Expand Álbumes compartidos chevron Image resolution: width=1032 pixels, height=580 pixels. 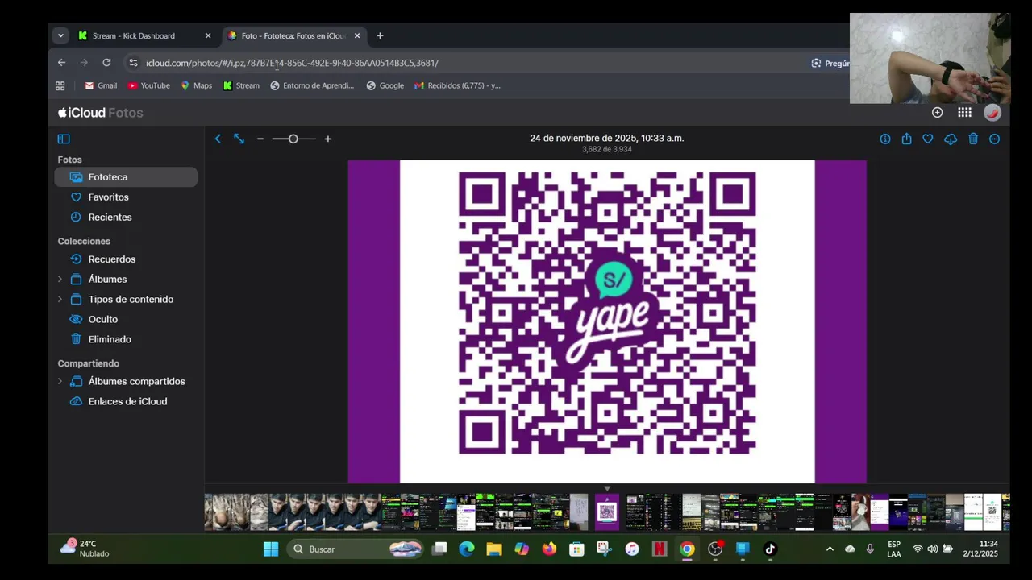(x=60, y=382)
